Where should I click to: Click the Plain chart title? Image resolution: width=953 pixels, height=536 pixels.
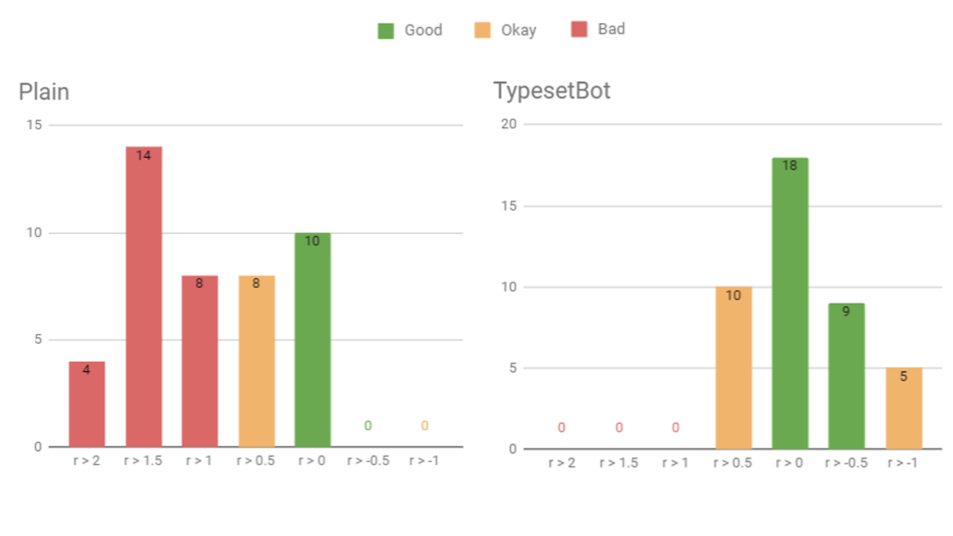point(44,92)
